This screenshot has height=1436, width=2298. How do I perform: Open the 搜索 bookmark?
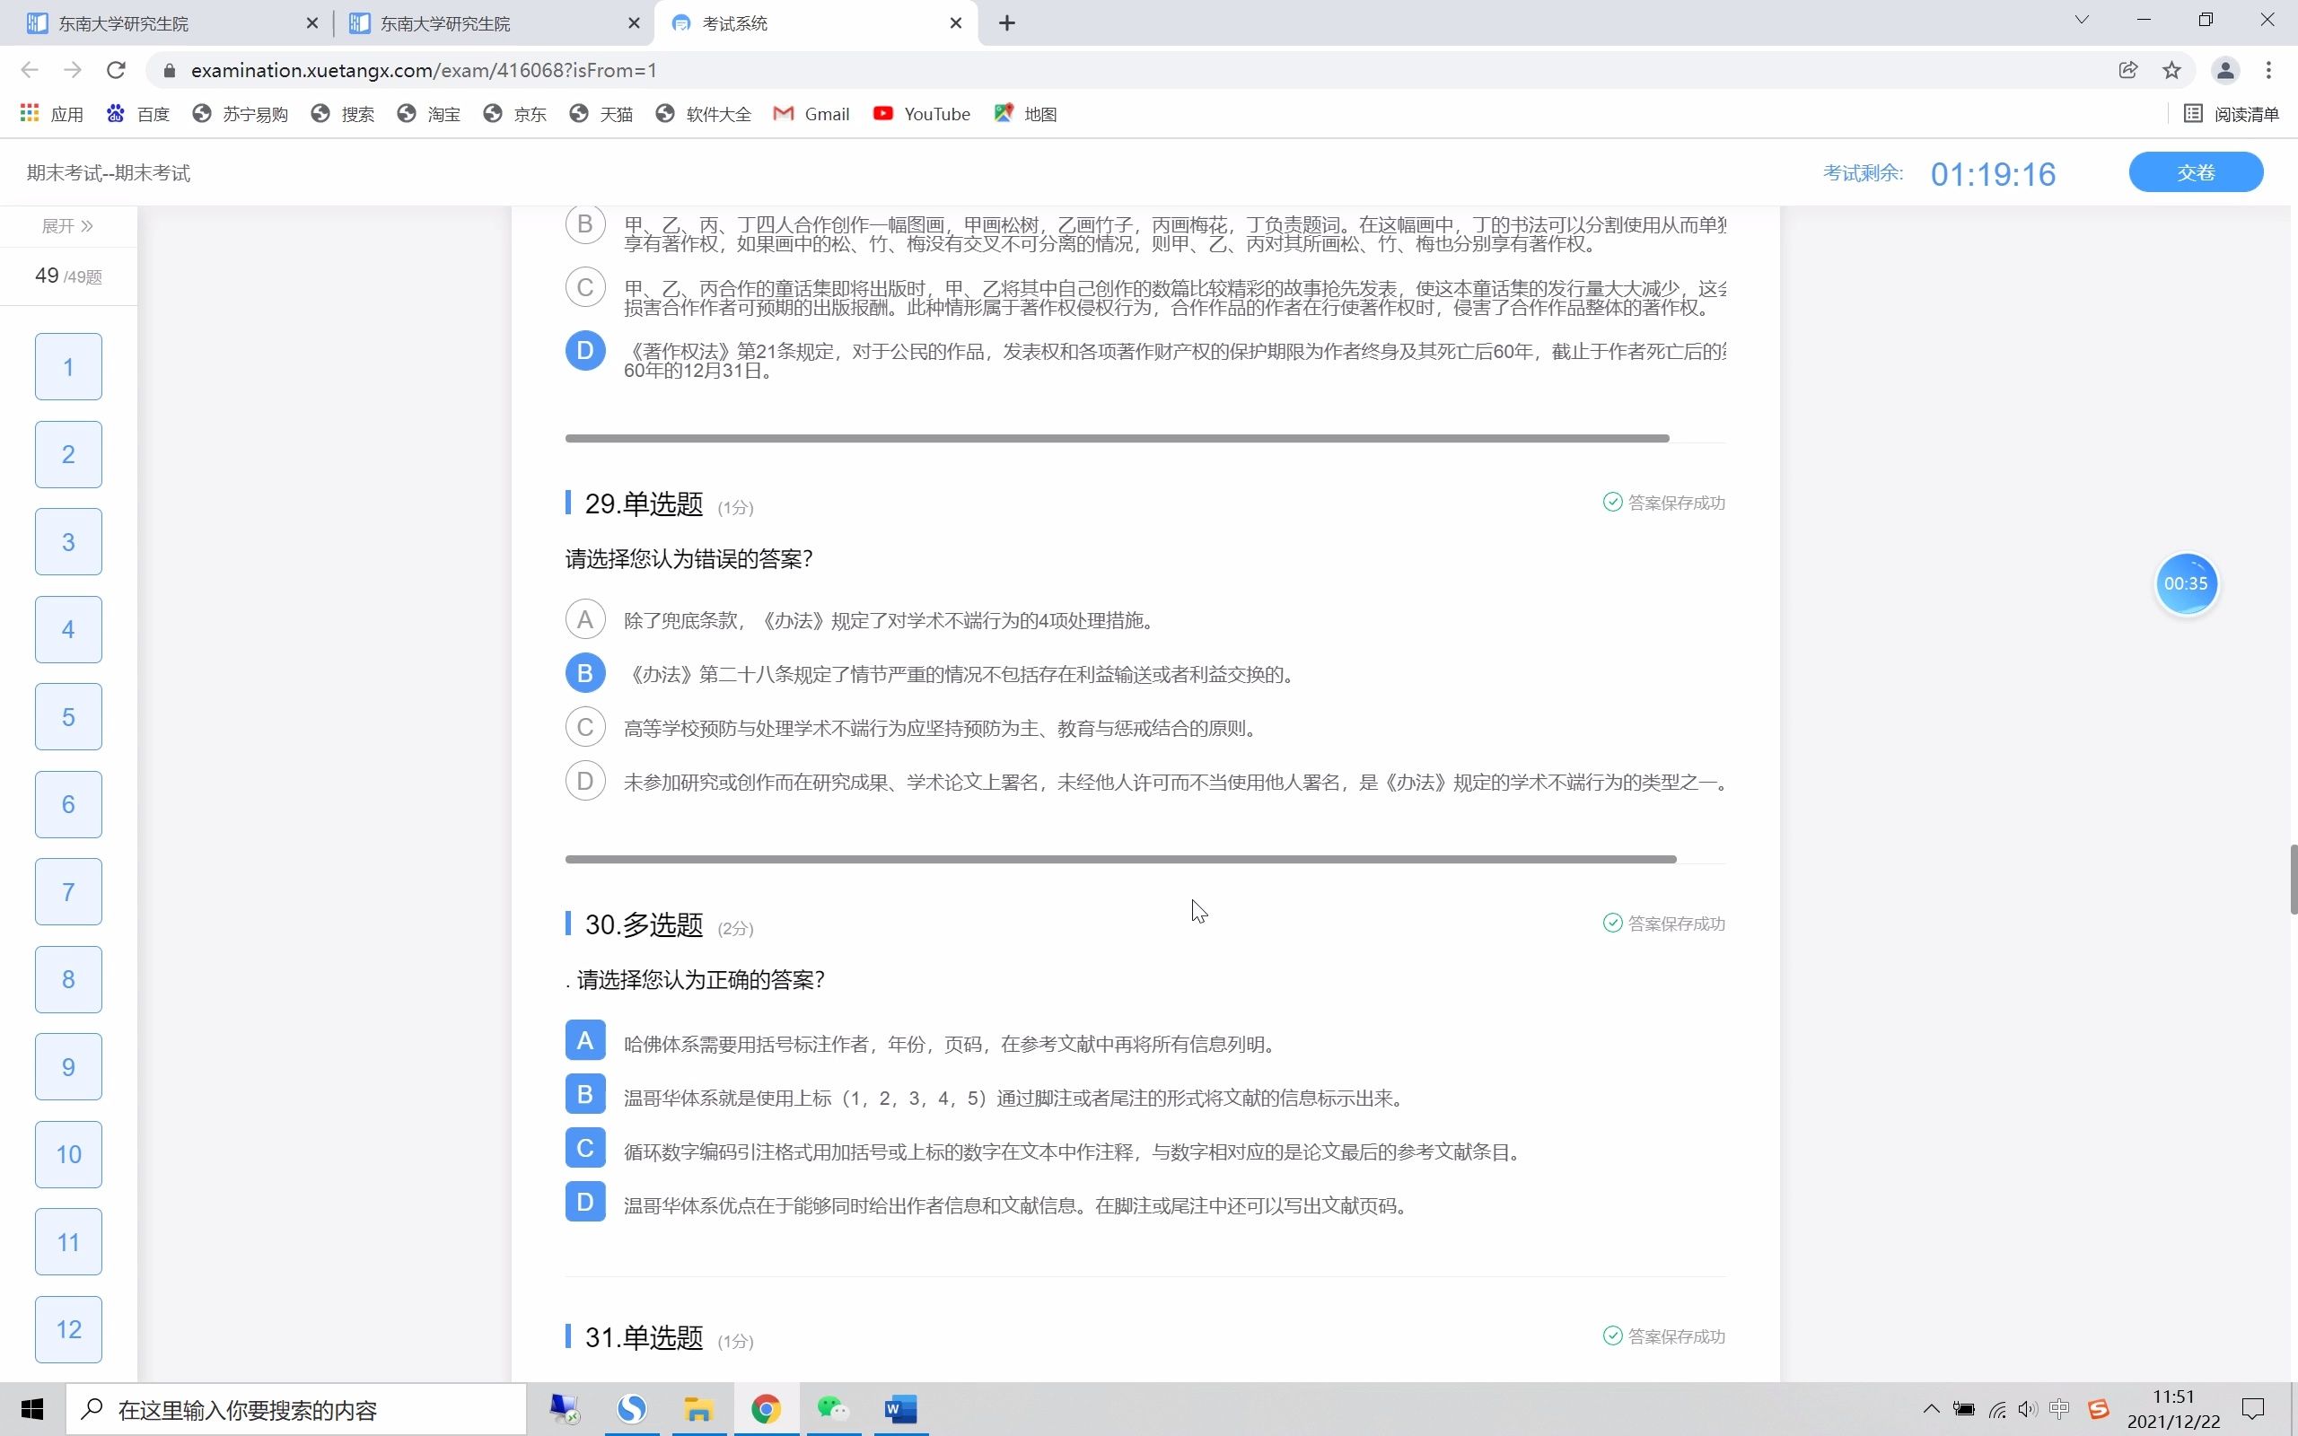point(344,114)
